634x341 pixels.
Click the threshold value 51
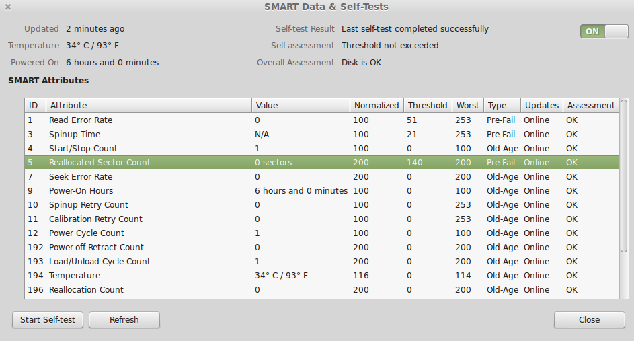411,120
